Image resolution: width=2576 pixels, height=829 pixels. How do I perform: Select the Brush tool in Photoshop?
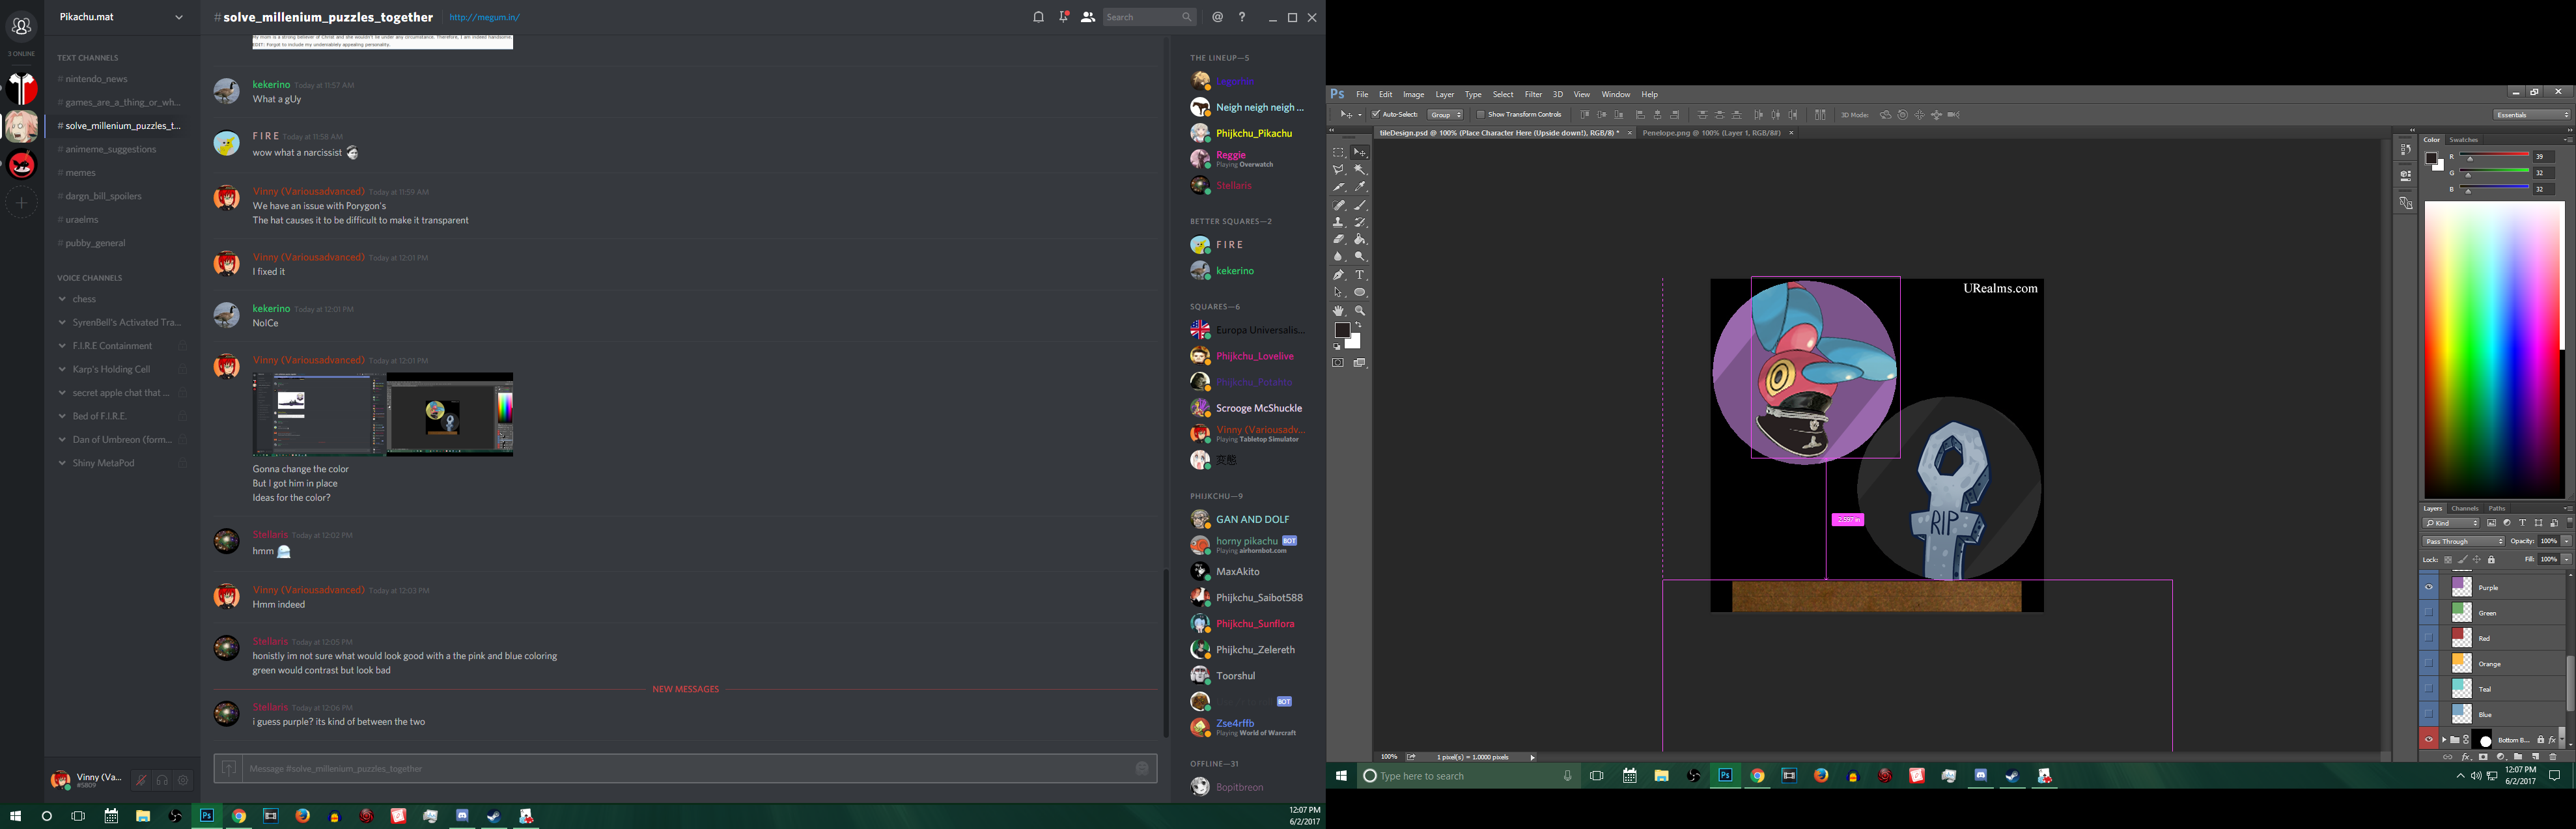(1360, 205)
